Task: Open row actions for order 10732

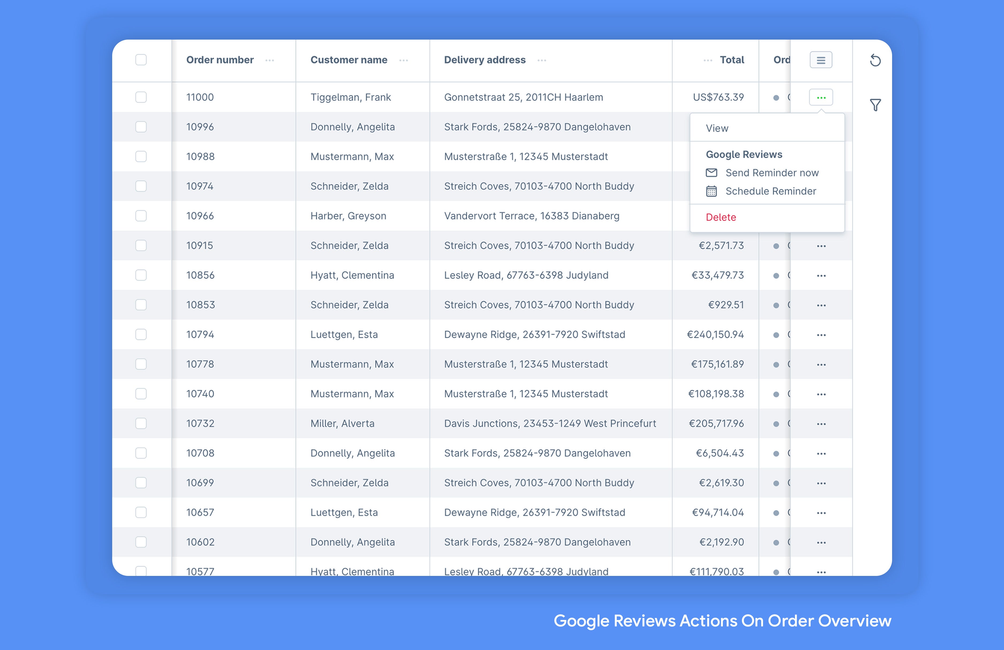Action: point(821,424)
